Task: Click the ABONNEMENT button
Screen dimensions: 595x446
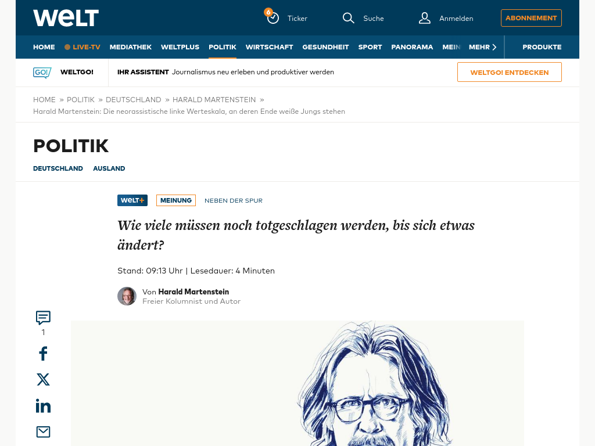Action: click(531, 18)
